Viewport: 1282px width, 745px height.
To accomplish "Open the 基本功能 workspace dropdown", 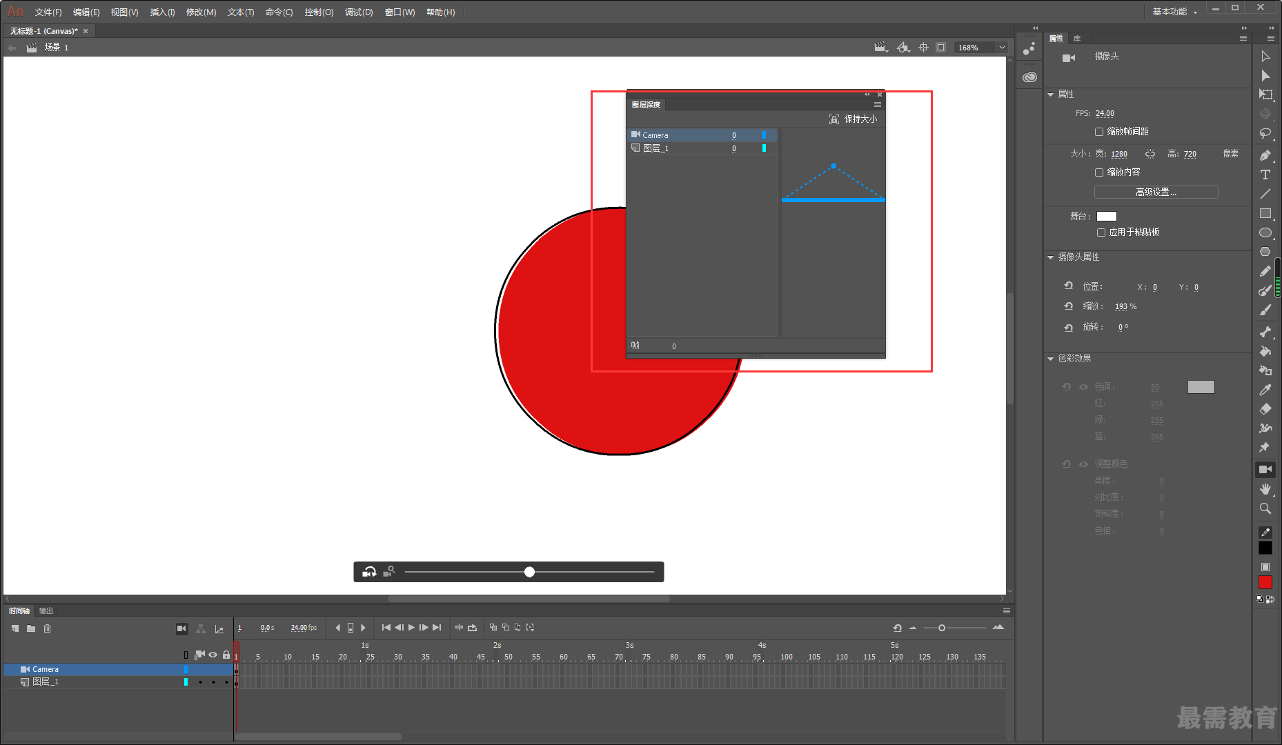I will 1174,12.
